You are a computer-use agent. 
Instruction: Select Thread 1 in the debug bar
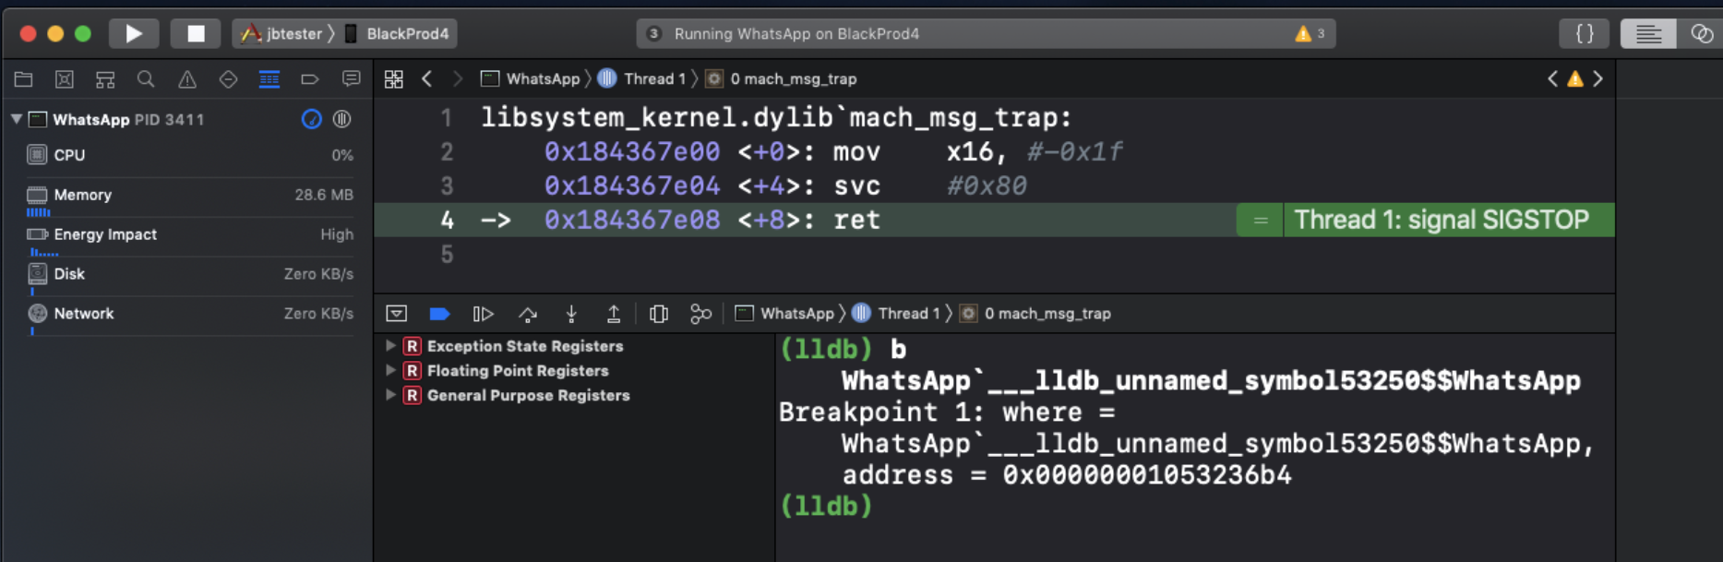[896, 314]
